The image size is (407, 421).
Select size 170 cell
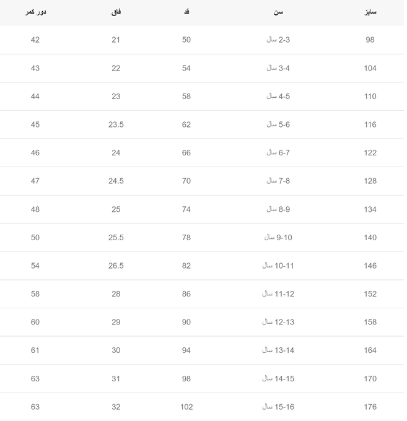tap(370, 379)
